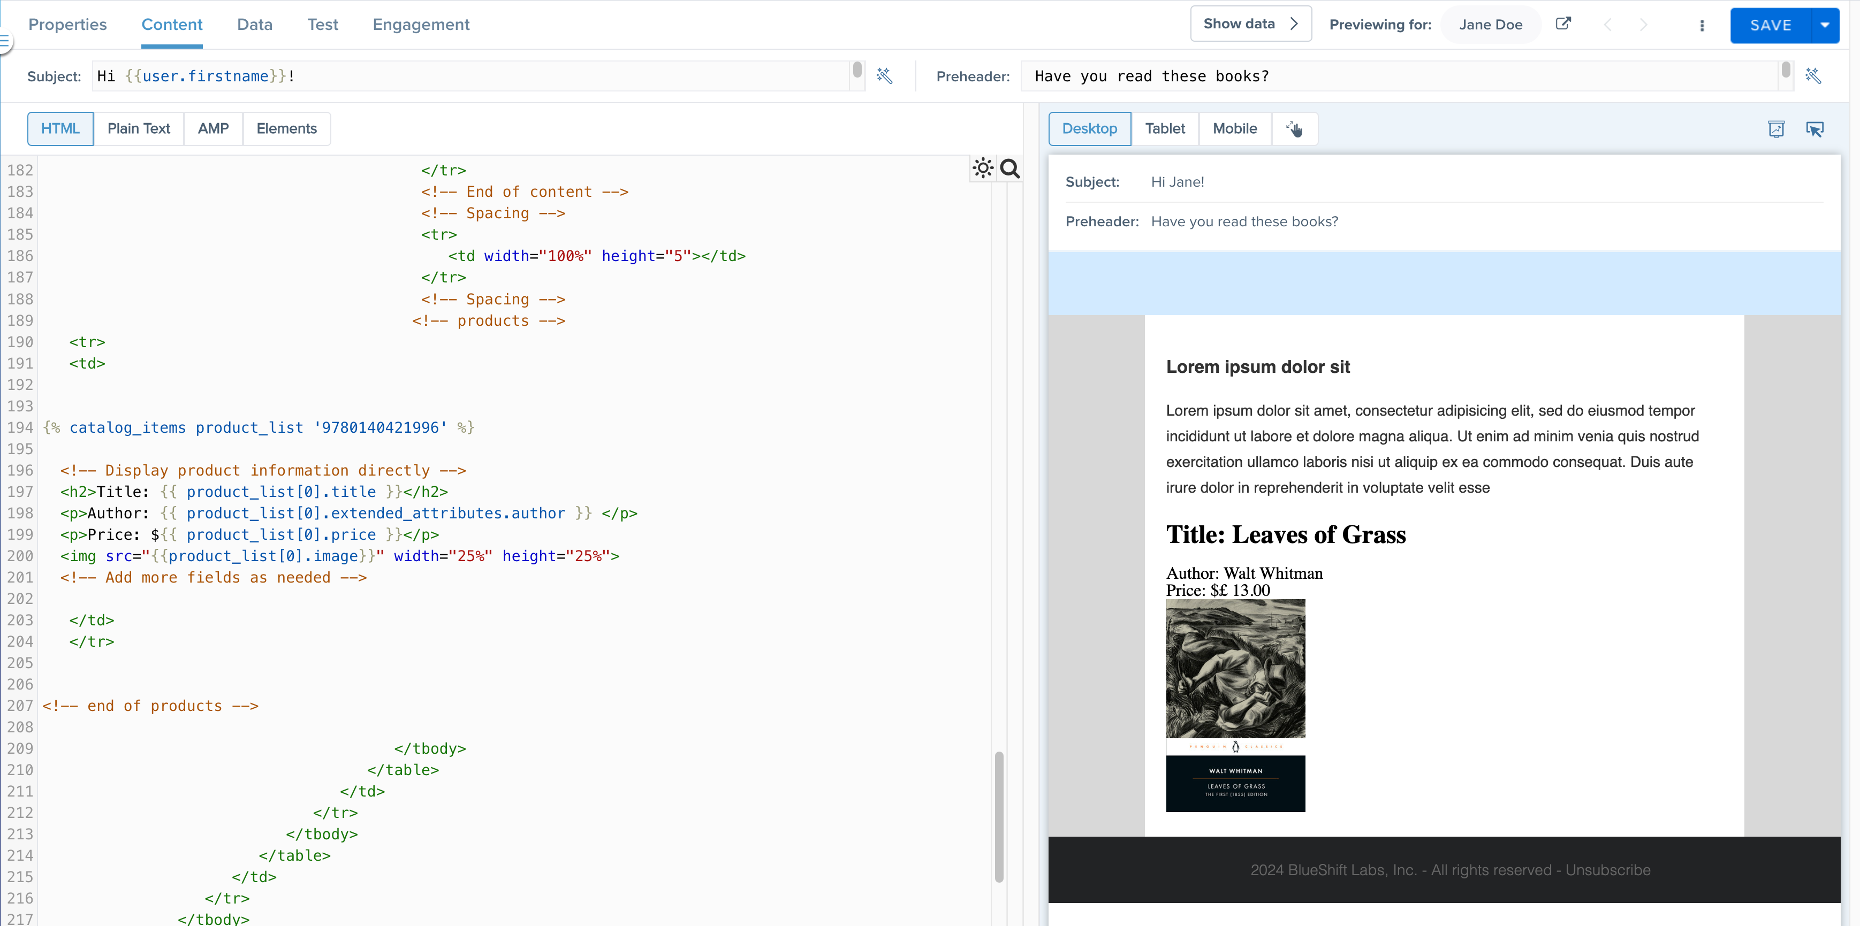This screenshot has width=1860, height=926.
Task: Click the Preheader field scrollbar handle
Action: [x=1786, y=70]
